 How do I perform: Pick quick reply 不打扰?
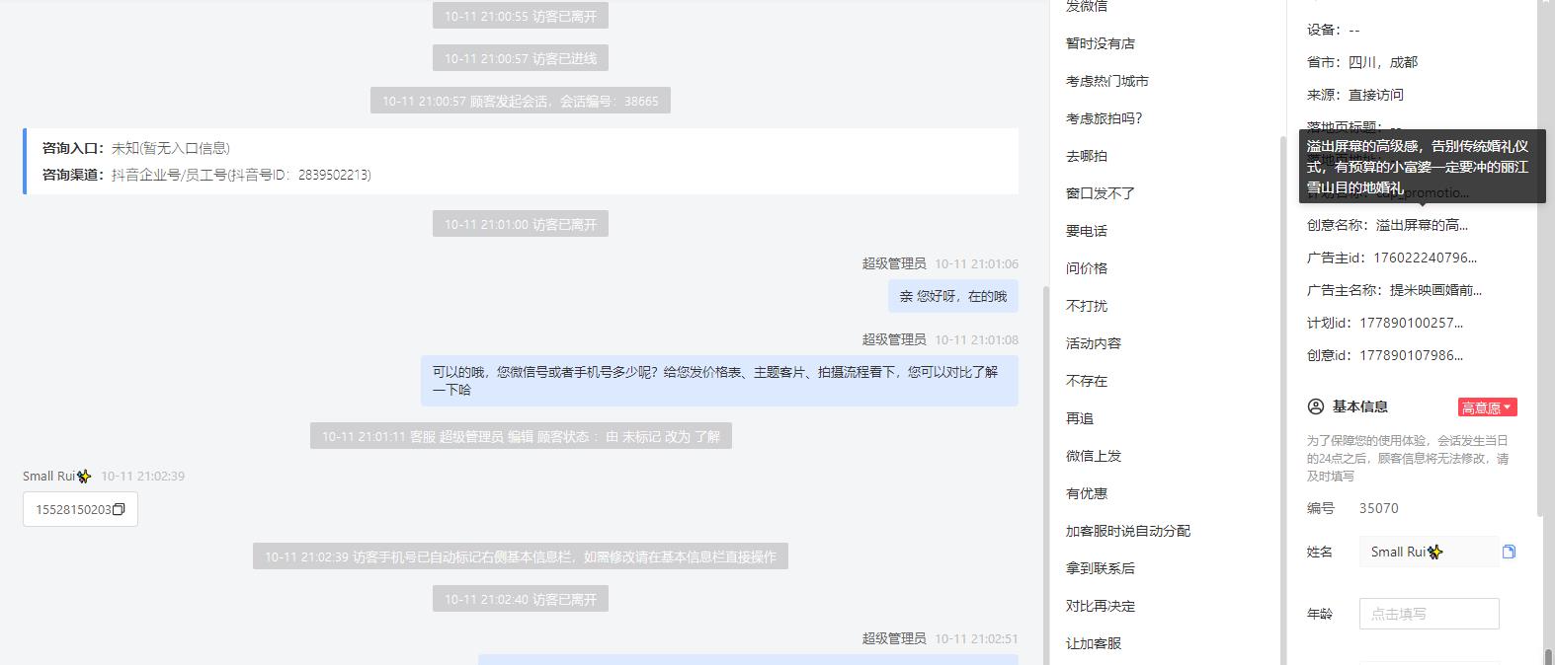point(1087,306)
